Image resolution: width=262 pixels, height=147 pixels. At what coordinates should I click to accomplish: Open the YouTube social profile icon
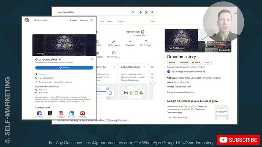coord(82,114)
